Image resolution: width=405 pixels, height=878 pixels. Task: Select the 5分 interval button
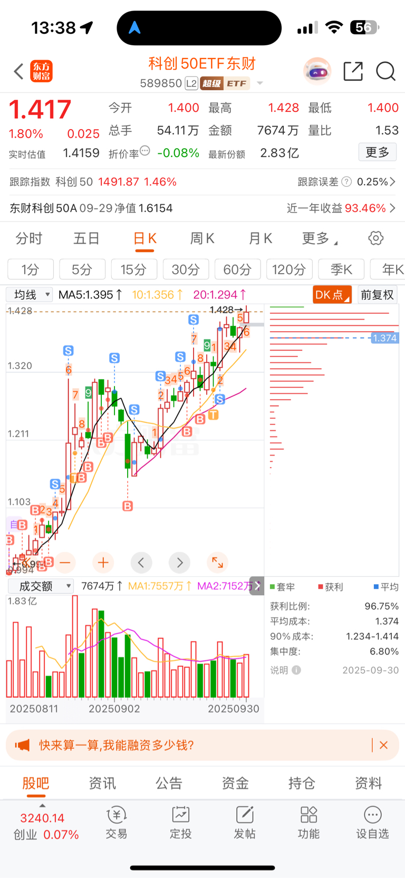[x=82, y=269]
